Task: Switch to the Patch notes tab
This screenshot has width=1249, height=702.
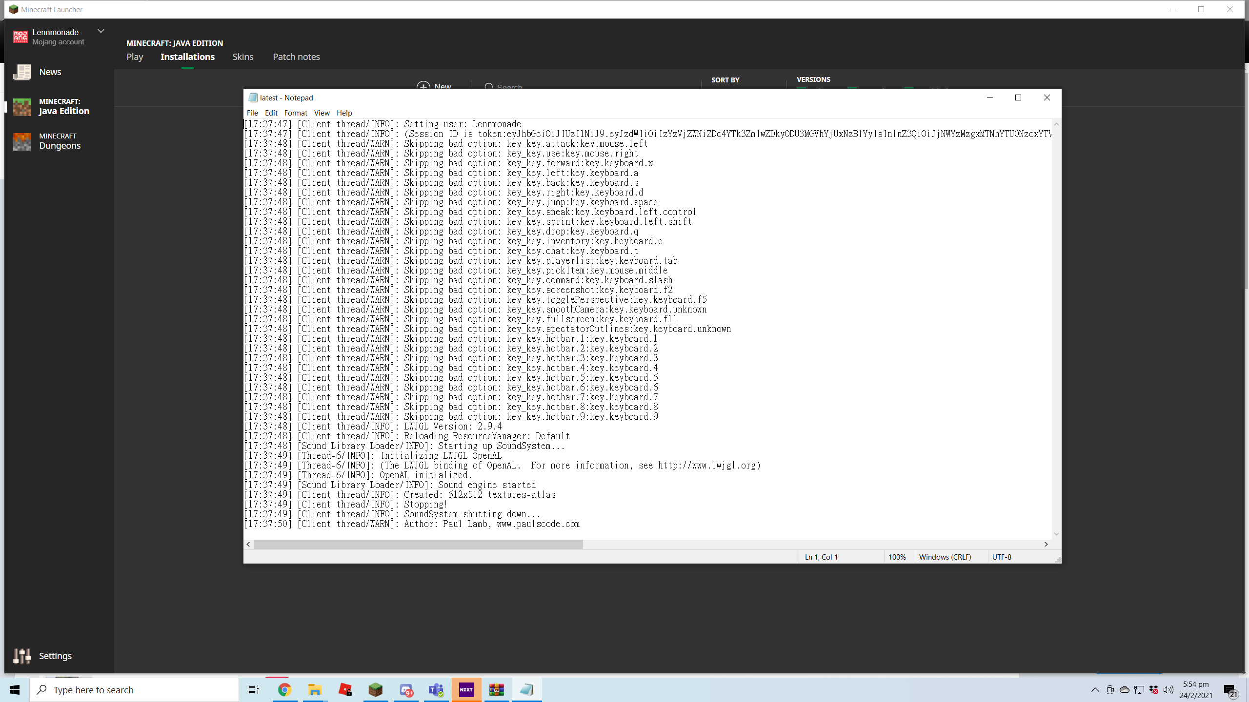Action: (x=296, y=57)
